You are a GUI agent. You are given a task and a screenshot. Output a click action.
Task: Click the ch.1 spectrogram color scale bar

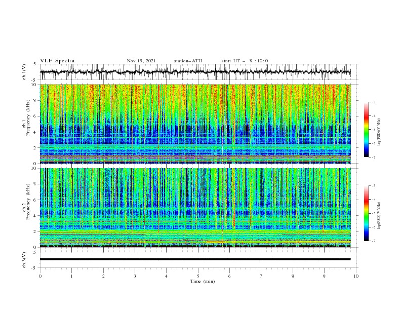coord(366,130)
